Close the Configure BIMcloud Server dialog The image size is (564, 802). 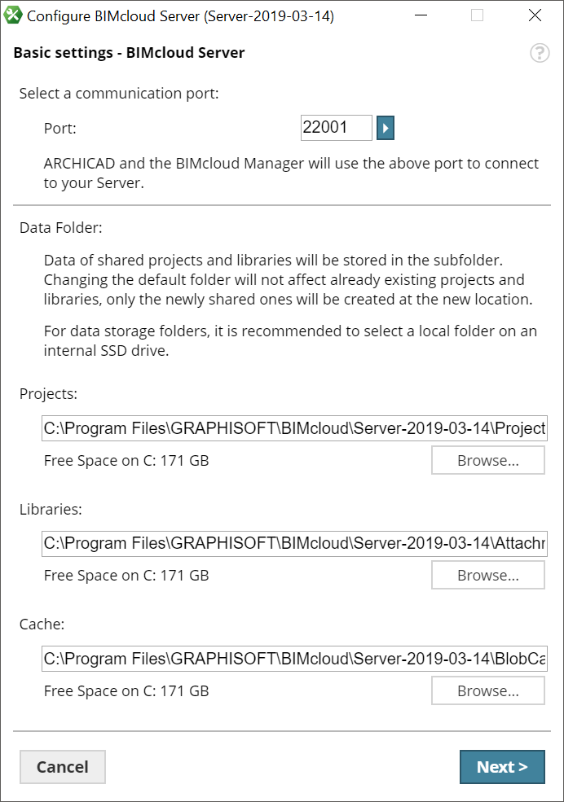[x=535, y=15]
